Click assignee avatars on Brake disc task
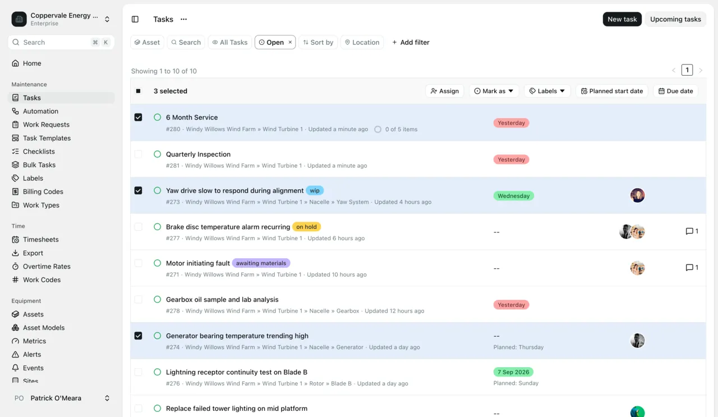Viewport: 718px width, 417px height. [x=632, y=231]
